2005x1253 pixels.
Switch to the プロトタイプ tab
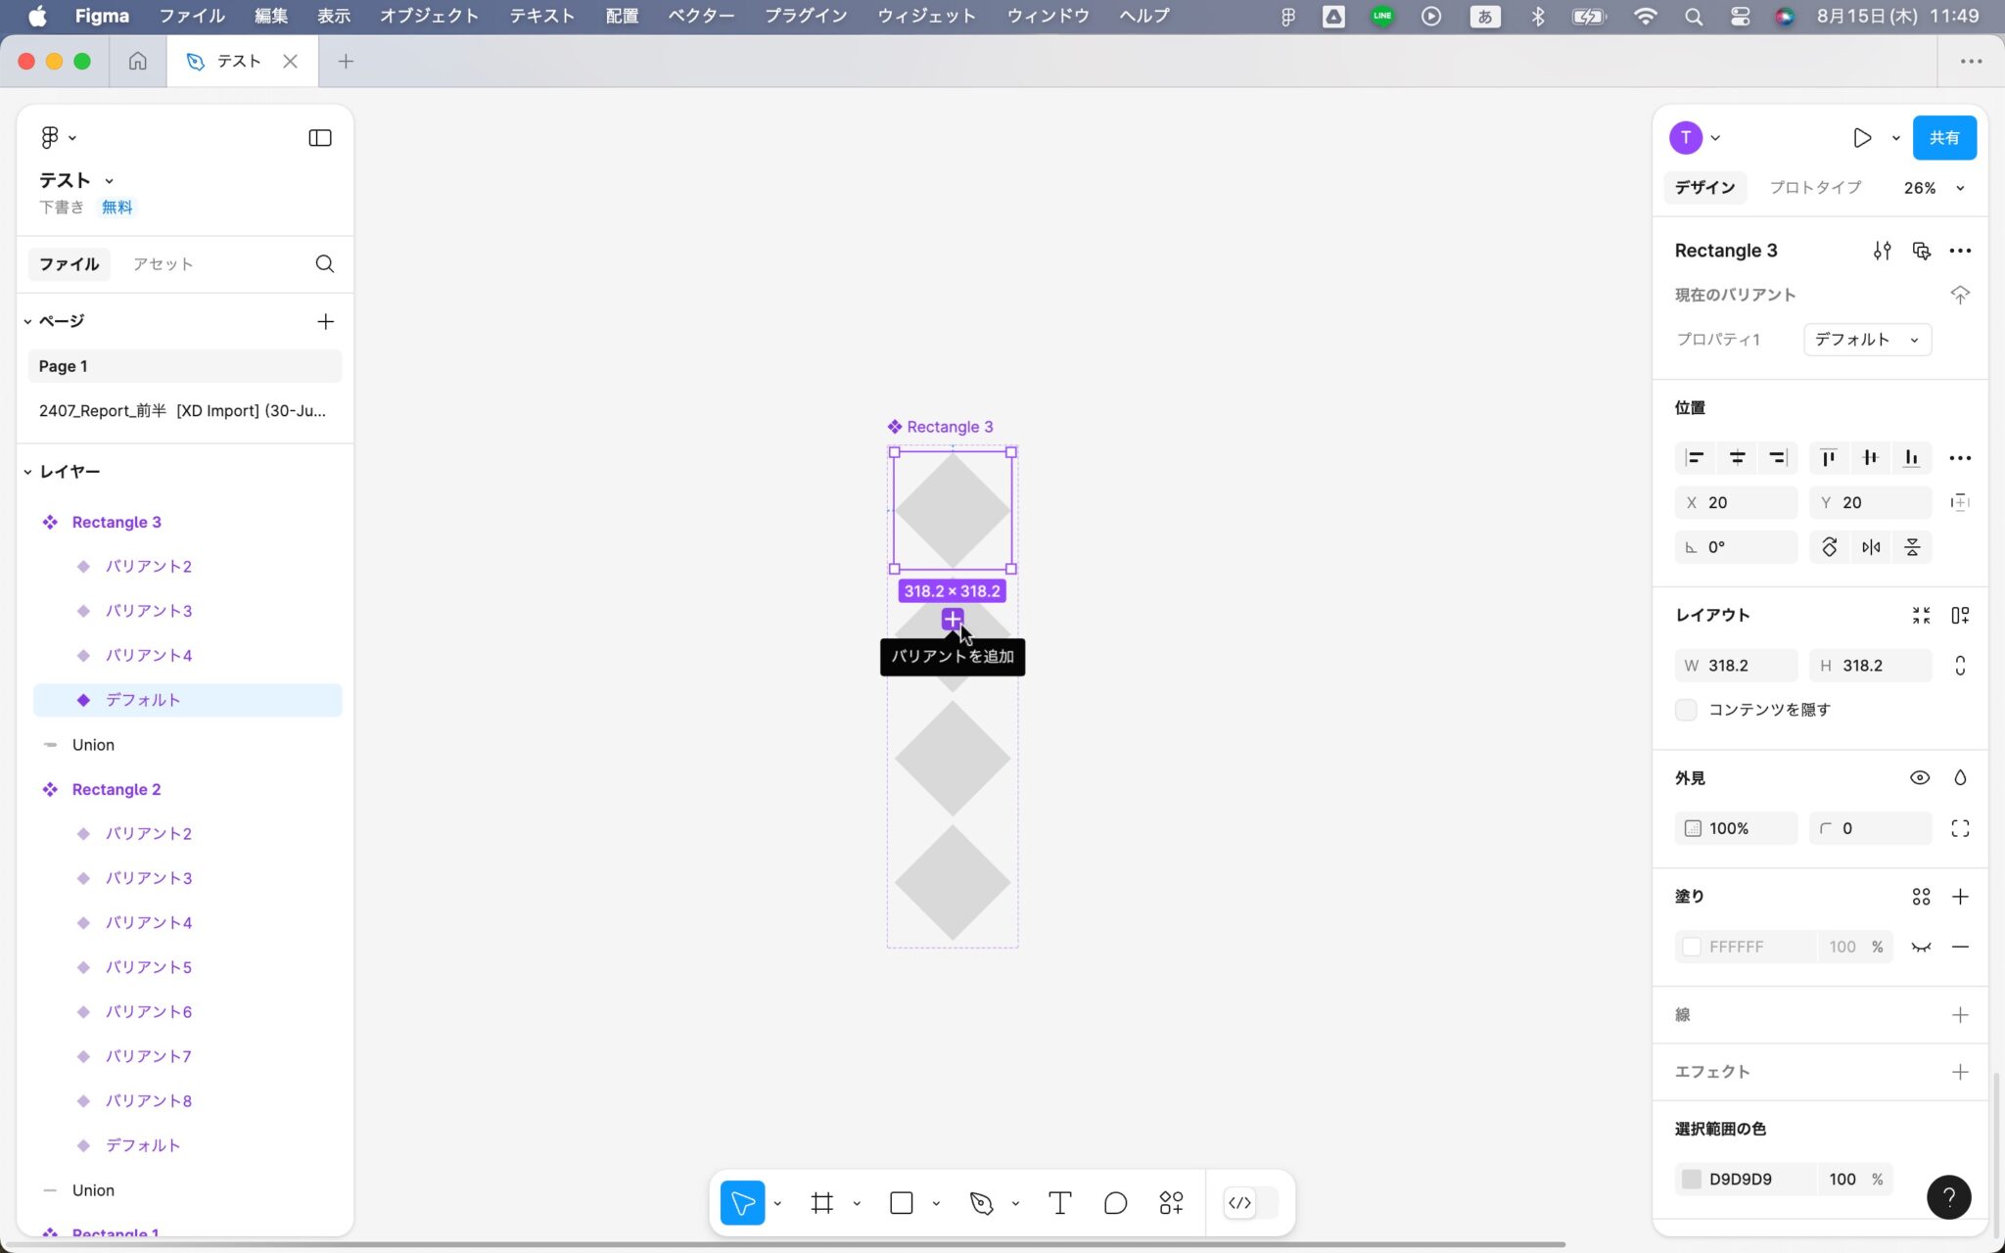pos(1813,187)
